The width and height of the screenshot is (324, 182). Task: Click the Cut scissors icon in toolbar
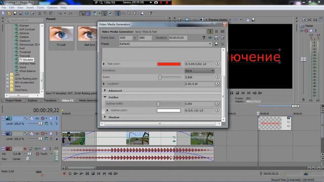39,14
